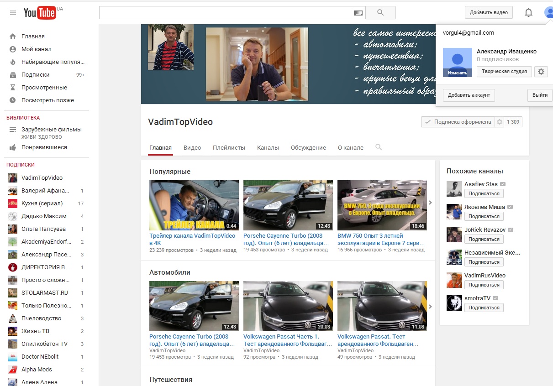Switch to the Обсуждение tab
Viewport: 553px width, 386px height.
pyautogui.click(x=308, y=148)
